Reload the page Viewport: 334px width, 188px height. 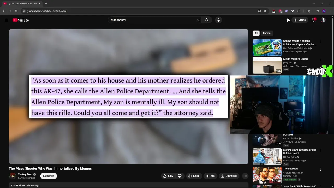[16, 11]
